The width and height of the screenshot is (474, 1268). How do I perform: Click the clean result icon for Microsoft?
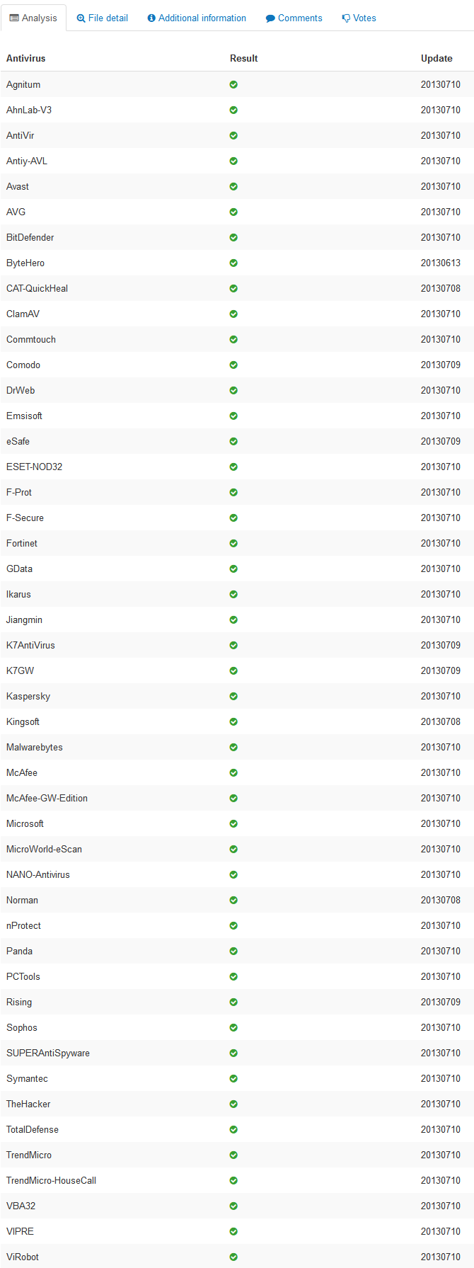coord(233,824)
